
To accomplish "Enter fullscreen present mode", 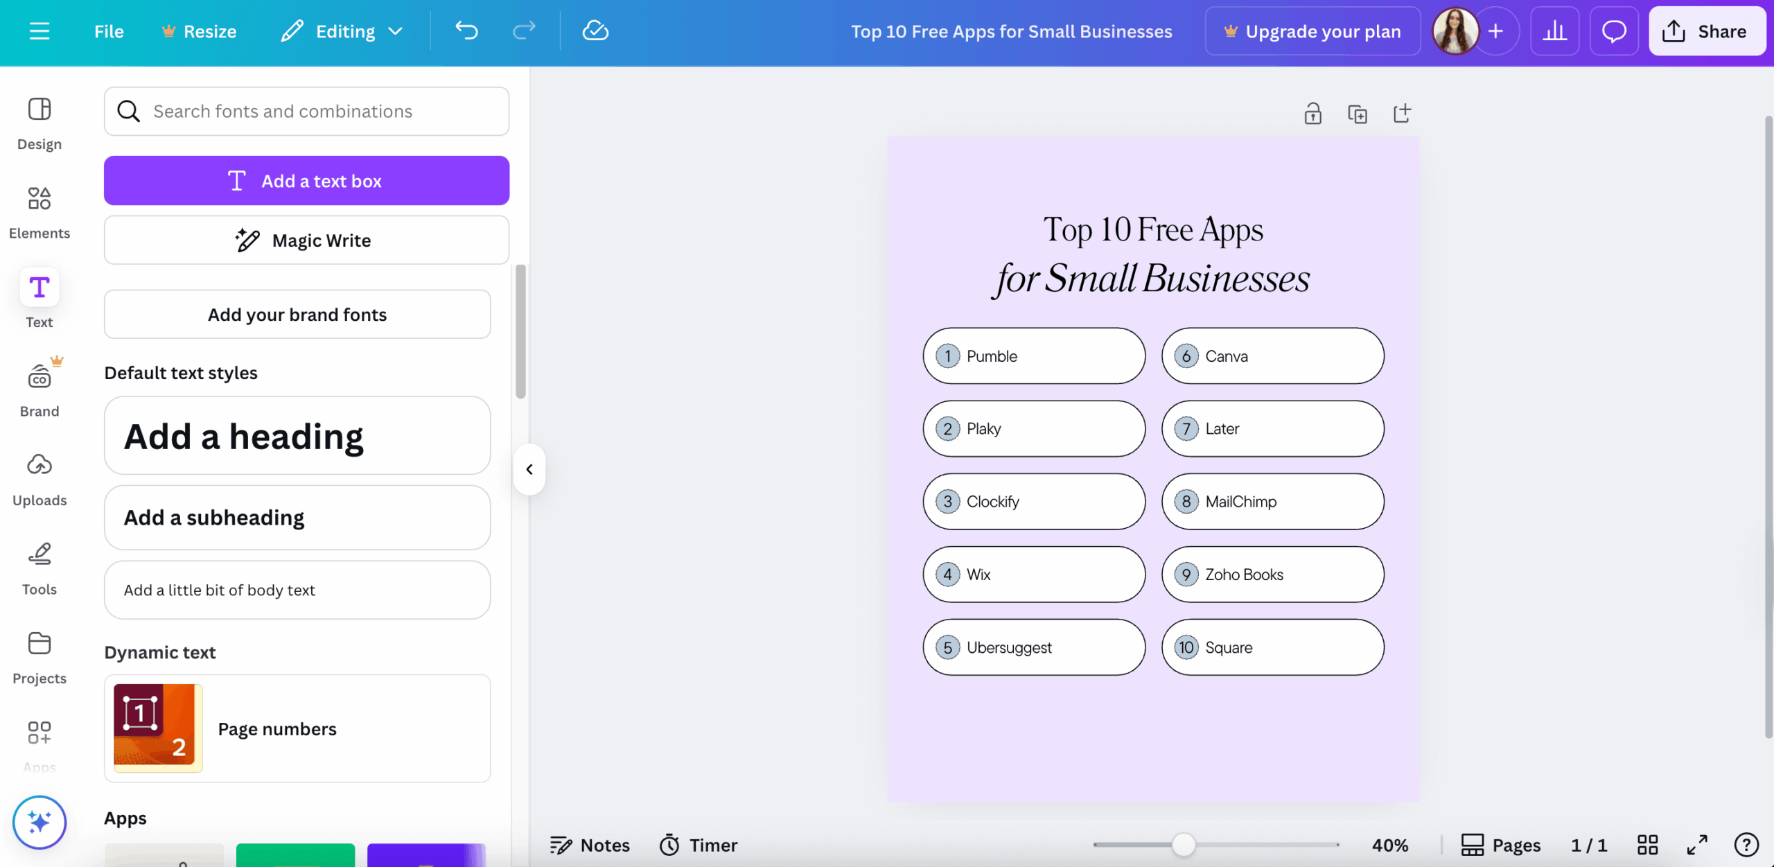I will [x=1697, y=845].
